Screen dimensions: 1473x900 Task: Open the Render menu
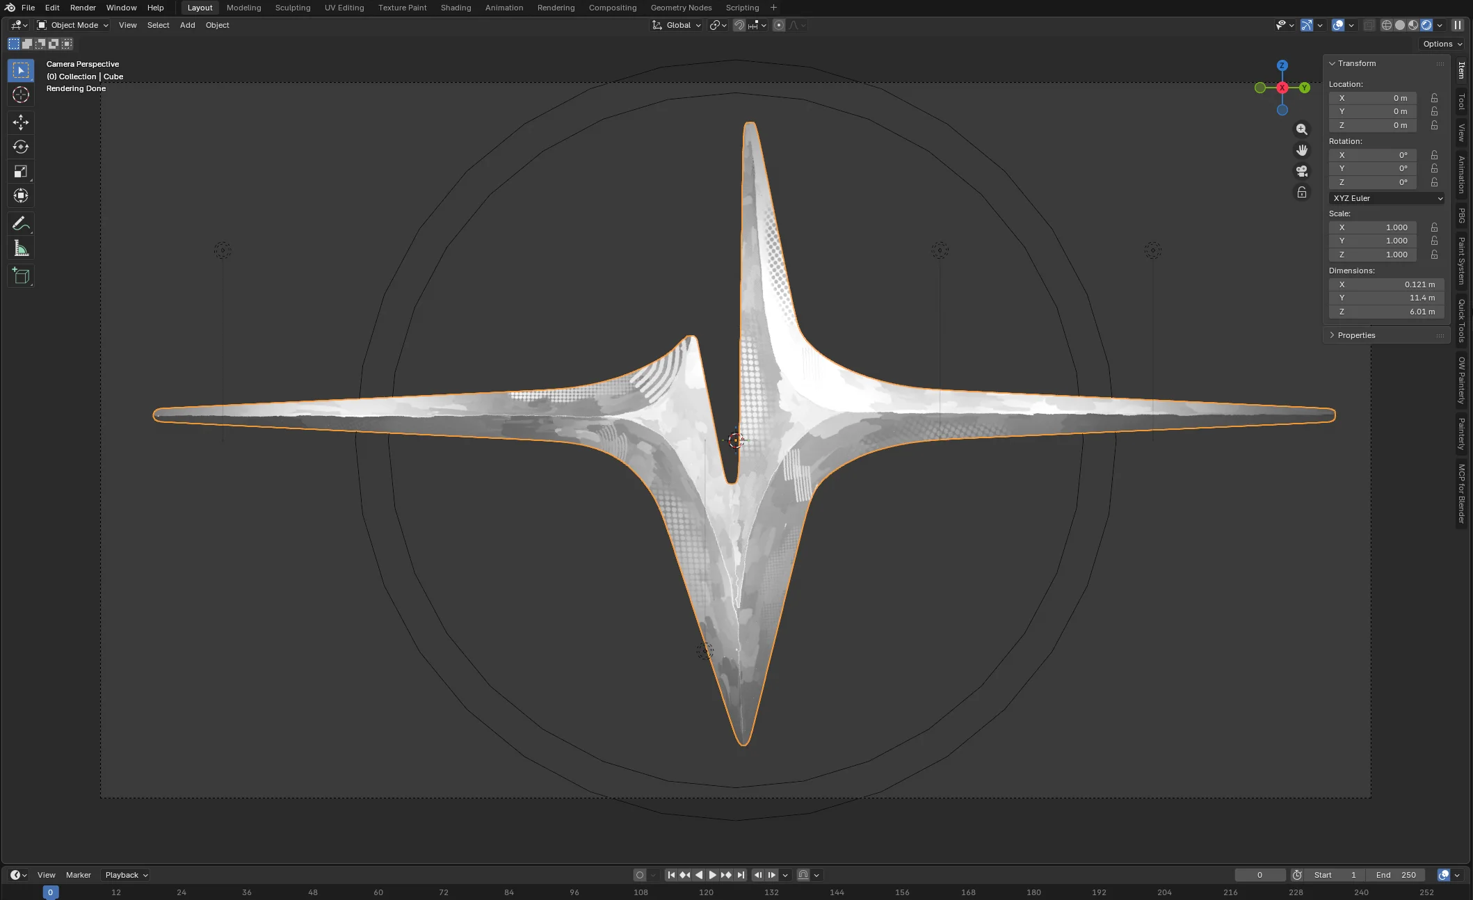point(83,8)
